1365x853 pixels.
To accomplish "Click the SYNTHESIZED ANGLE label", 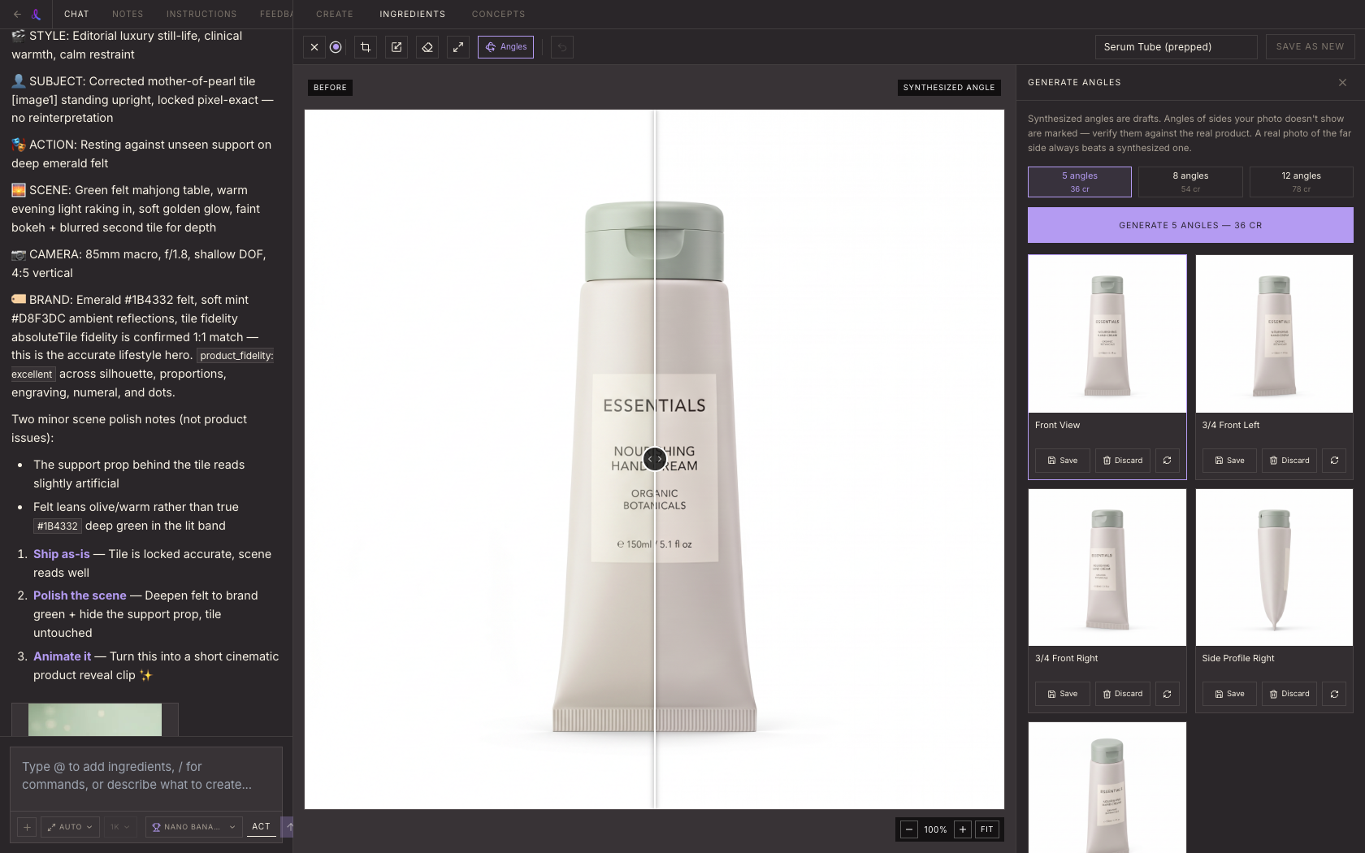I will (x=949, y=88).
